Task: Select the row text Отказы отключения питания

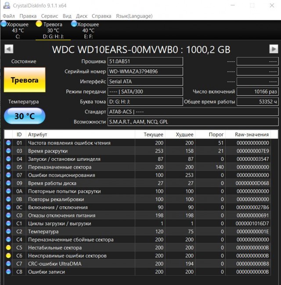Action: pos(61,215)
